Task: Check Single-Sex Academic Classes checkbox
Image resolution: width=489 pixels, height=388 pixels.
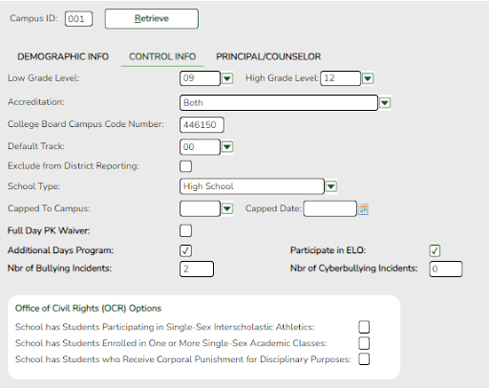Action: point(364,343)
